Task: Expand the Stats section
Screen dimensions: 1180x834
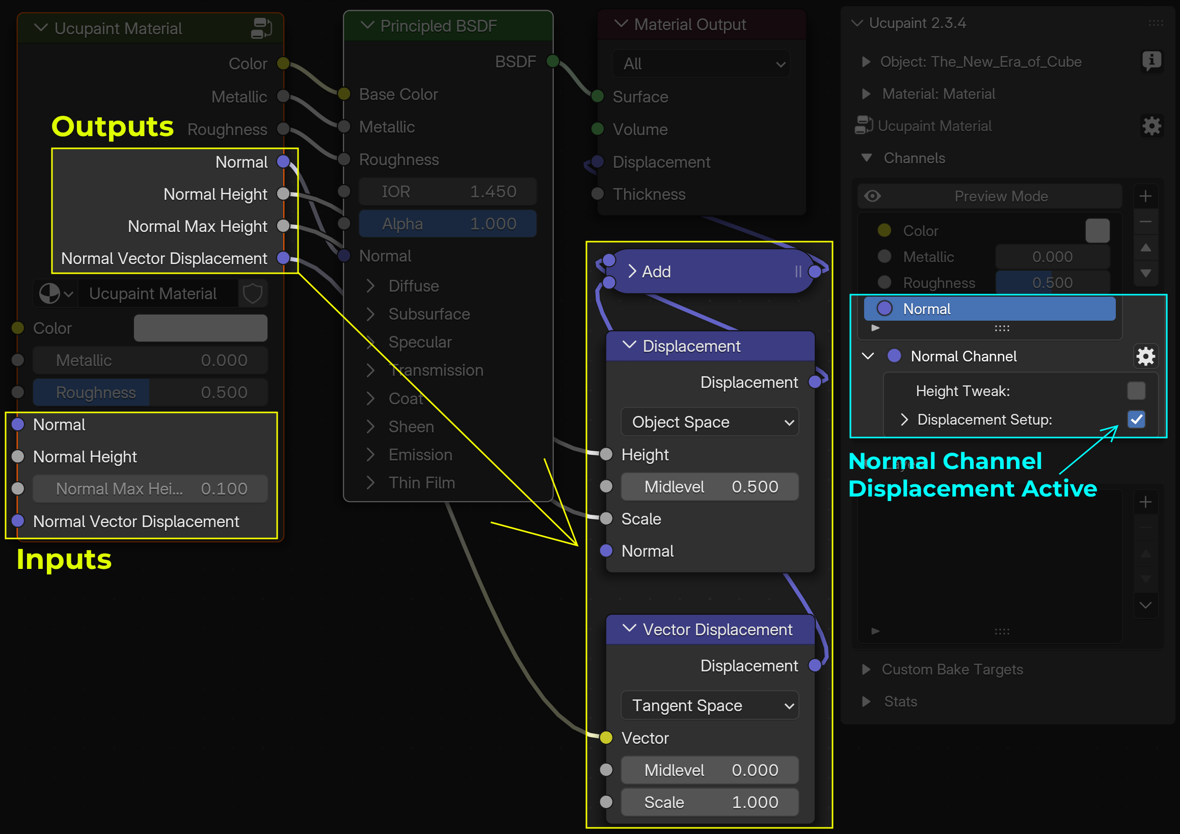Action: pyautogui.click(x=867, y=701)
